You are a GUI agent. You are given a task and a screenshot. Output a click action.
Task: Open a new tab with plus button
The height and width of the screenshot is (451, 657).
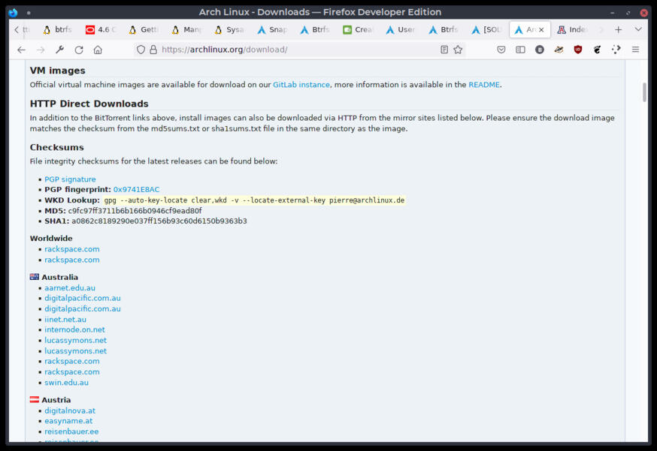[x=618, y=30]
